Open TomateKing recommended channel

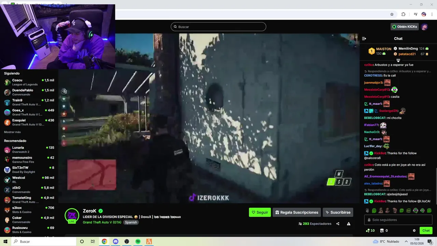pos(29,200)
